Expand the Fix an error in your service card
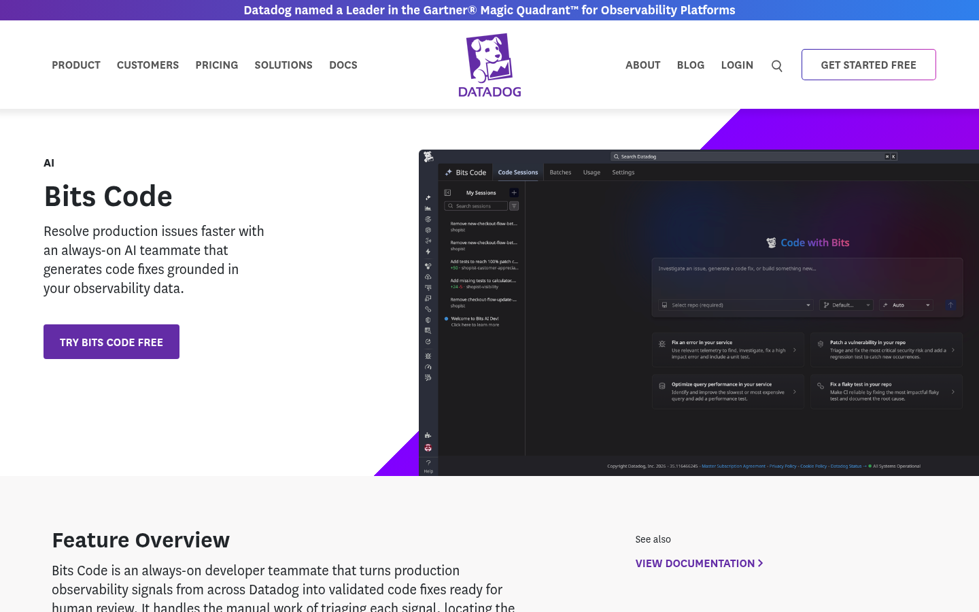 tap(728, 350)
